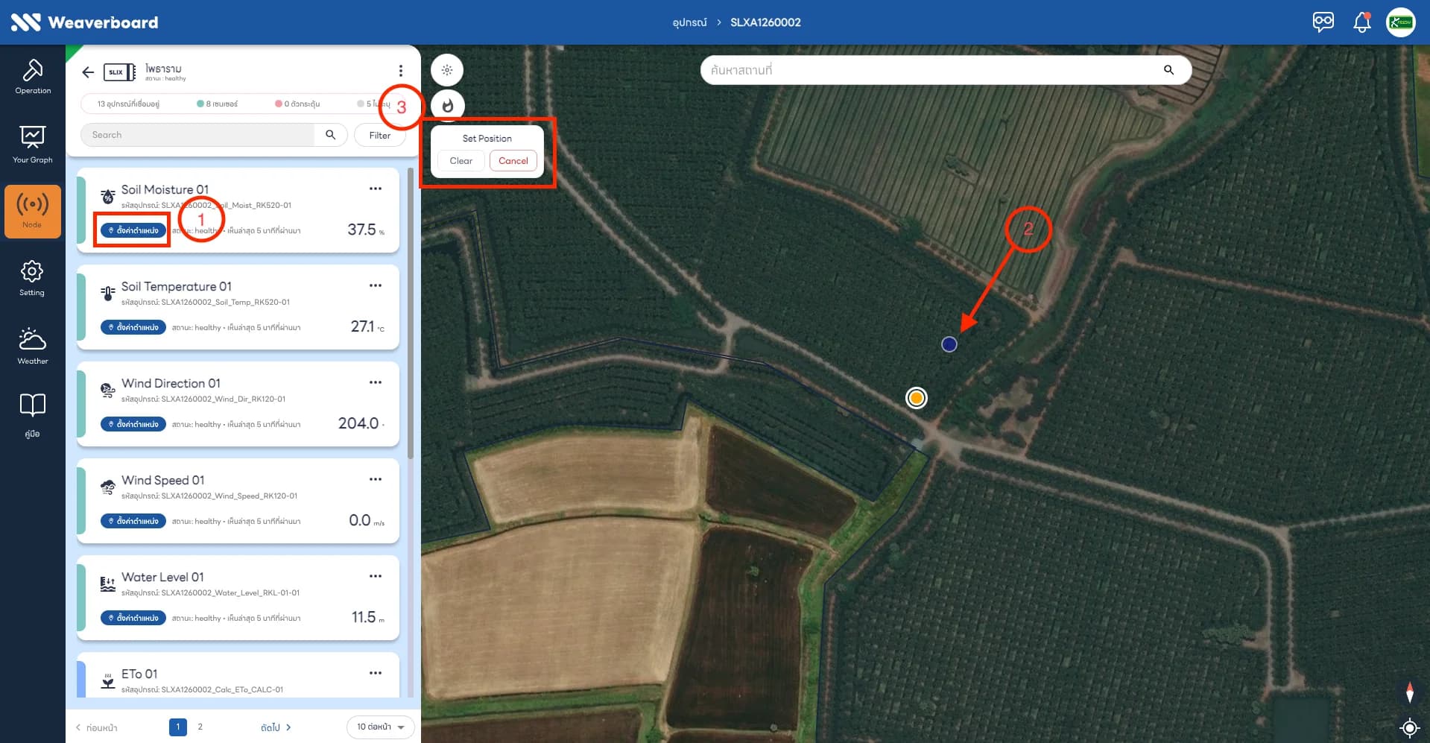Screen dimensions: 1430x743
Task: Open Your Graph in the sidebar
Action: pos(33,145)
